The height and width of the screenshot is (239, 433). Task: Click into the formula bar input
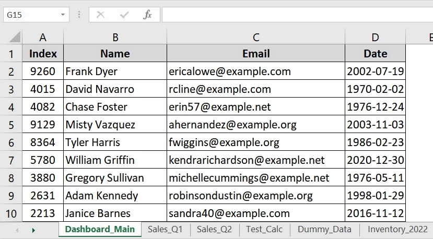pyautogui.click(x=297, y=15)
